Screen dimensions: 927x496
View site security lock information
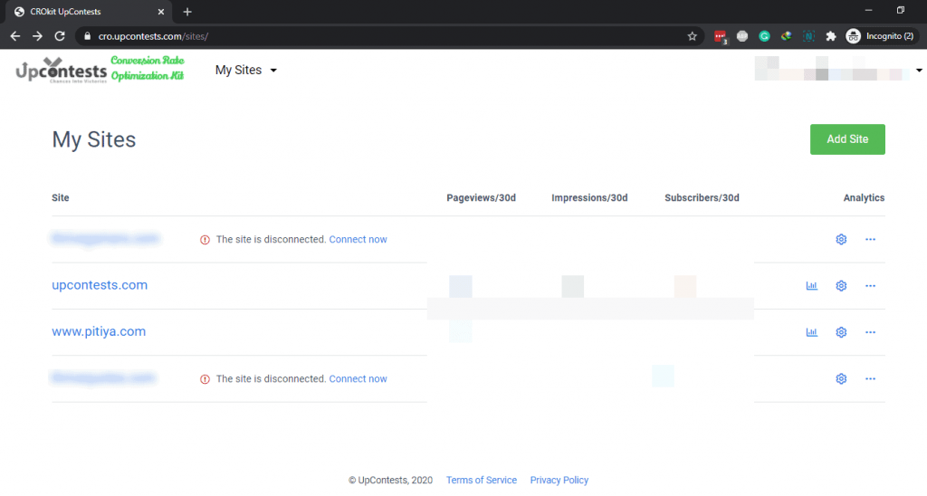pos(88,36)
